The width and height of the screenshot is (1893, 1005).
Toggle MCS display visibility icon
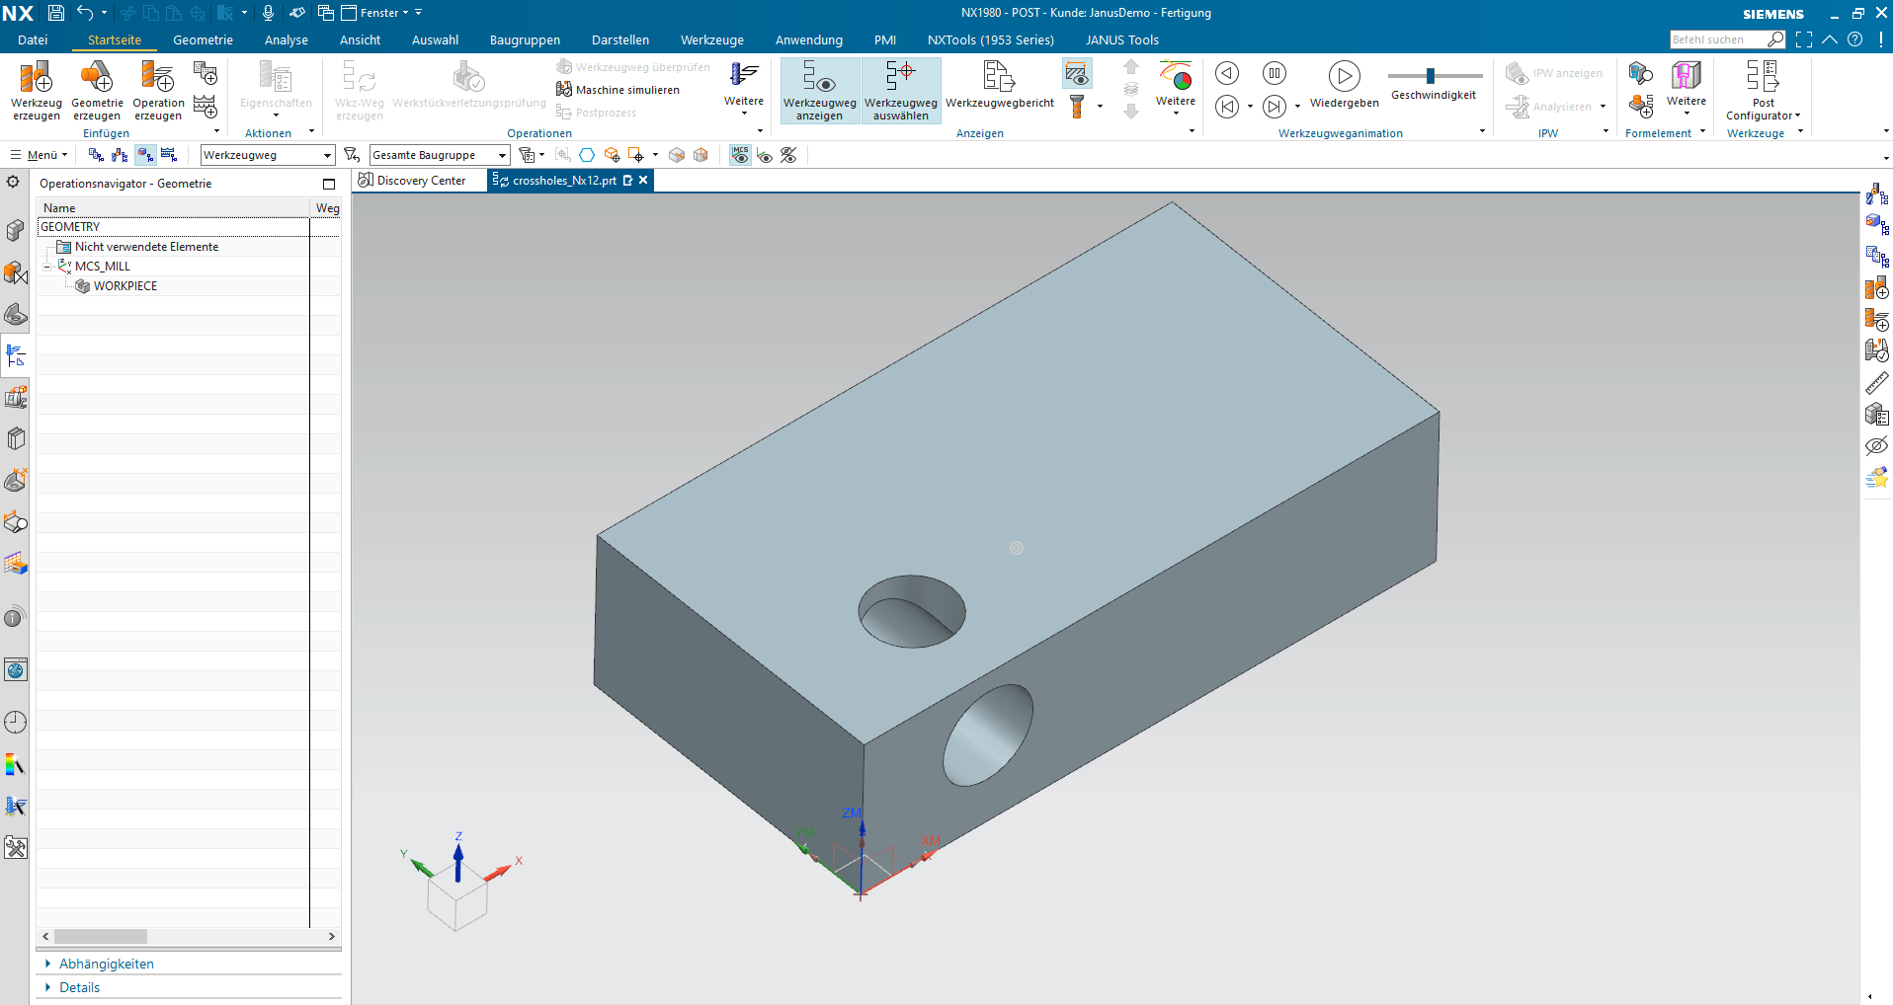(x=740, y=155)
